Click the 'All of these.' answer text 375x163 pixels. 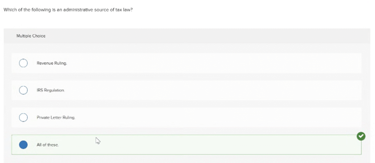click(x=48, y=145)
